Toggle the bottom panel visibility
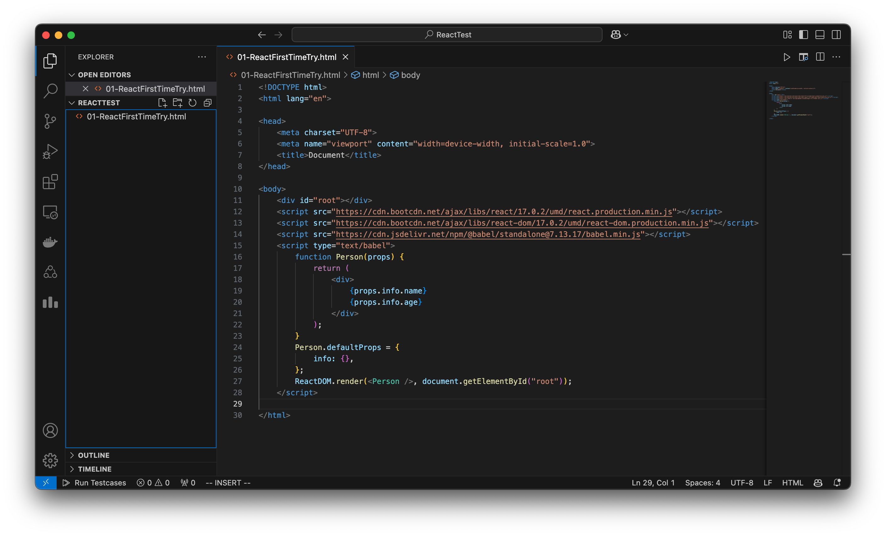This screenshot has height=536, width=886. (x=820, y=35)
